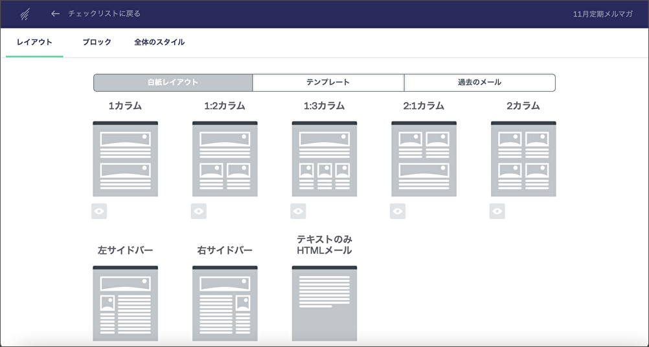Choose the 1:2カラム layout thumbnail
Image resolution: width=649 pixels, height=347 pixels.
(x=225, y=159)
